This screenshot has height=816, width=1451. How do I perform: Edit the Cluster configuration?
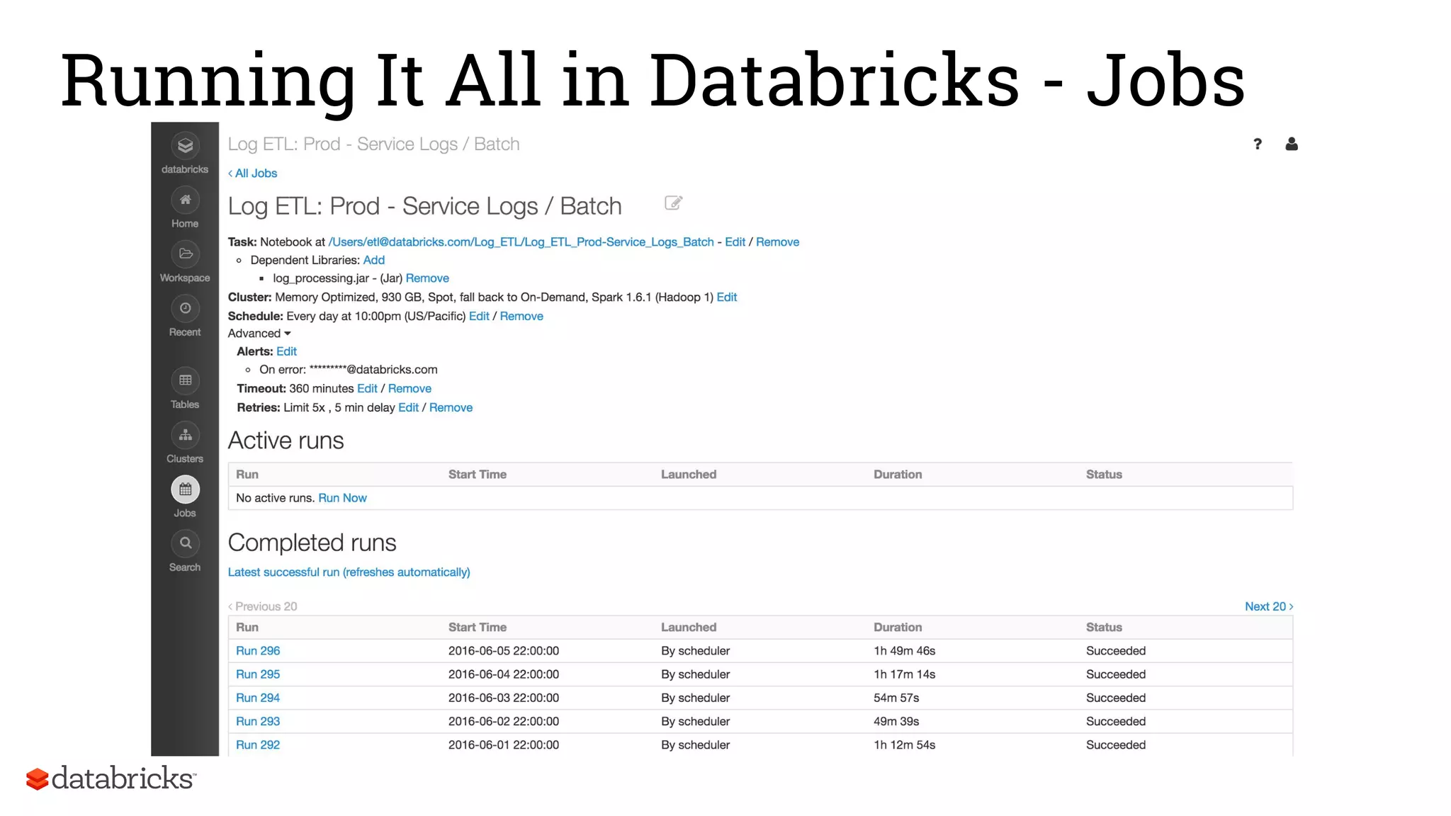point(727,297)
